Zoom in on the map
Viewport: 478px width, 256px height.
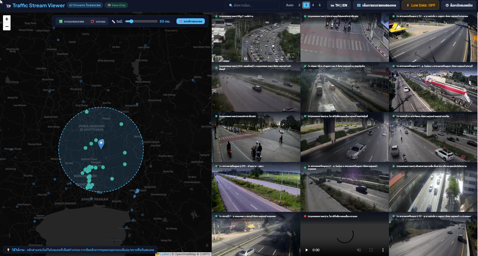7,19
